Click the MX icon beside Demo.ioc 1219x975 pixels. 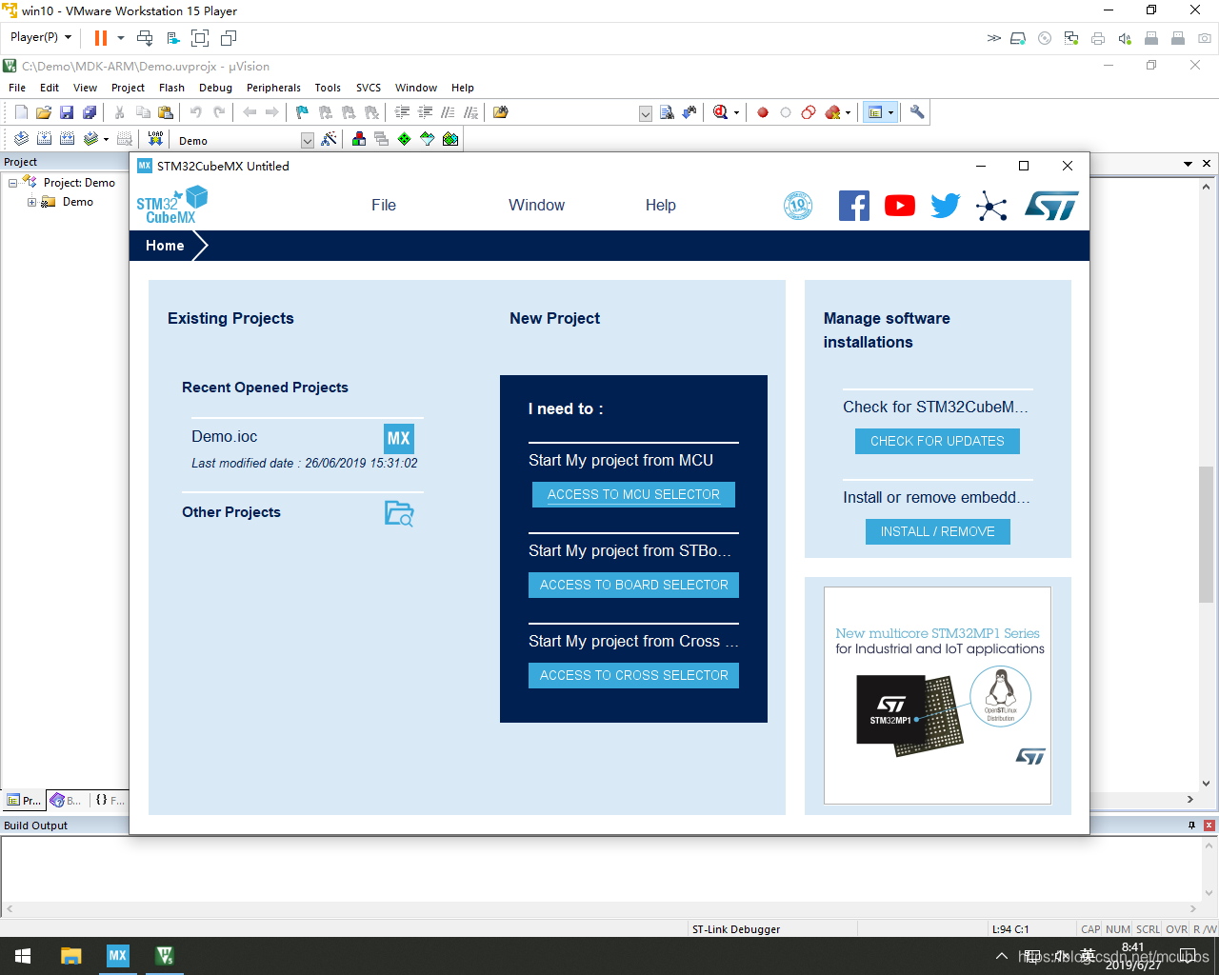click(x=399, y=439)
